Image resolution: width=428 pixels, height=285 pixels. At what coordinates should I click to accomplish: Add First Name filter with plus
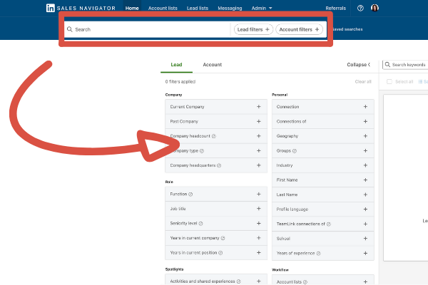[365, 180]
